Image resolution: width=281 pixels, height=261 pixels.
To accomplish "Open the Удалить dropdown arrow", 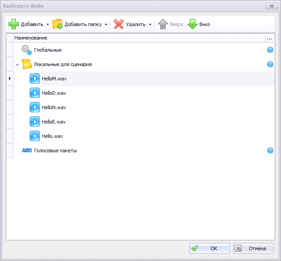I will [150, 24].
